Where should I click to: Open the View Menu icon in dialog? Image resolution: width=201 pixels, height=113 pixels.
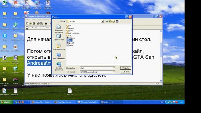pos(117,22)
